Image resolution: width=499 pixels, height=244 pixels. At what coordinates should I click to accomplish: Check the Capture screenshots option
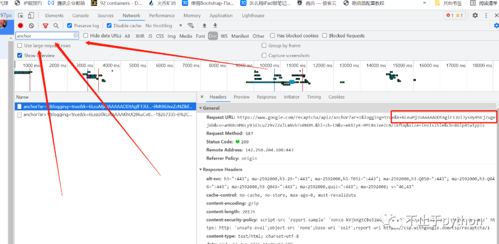(x=264, y=56)
